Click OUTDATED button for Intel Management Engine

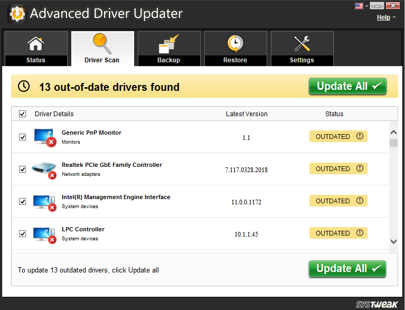[338, 201]
